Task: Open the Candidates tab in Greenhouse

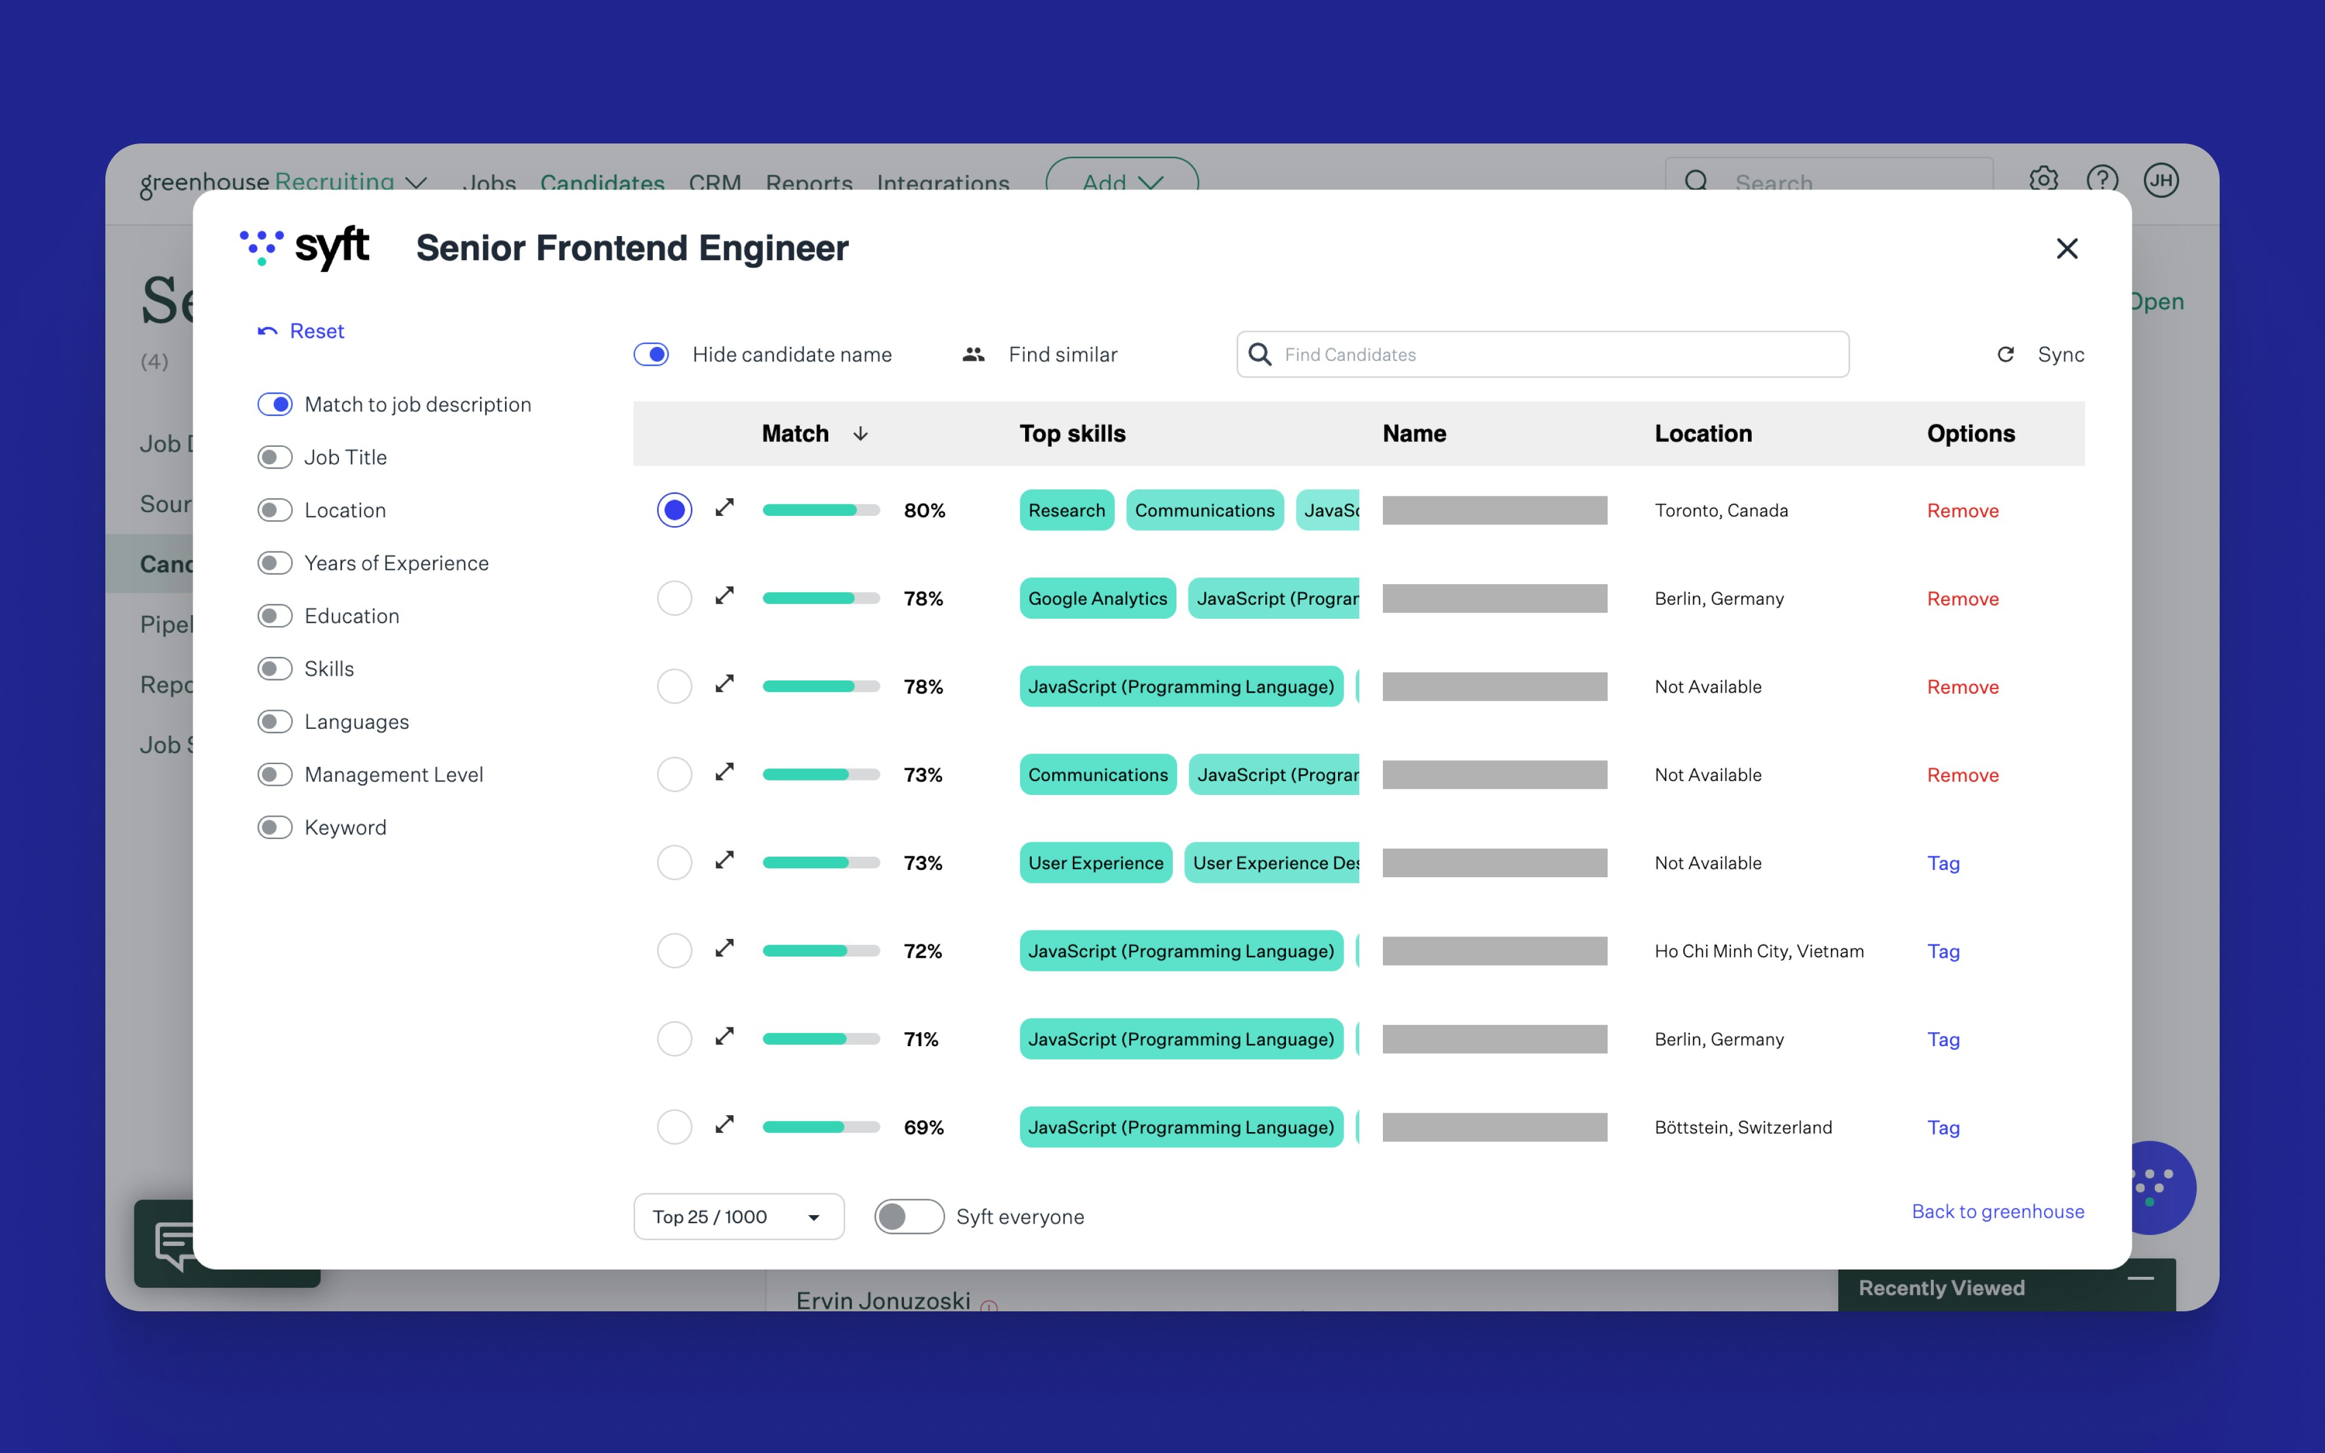Action: click(601, 182)
